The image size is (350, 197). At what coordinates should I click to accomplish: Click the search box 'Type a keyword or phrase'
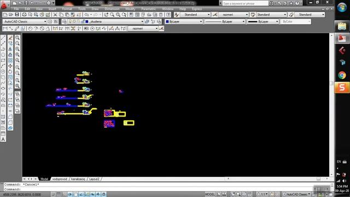[x=245, y=3]
